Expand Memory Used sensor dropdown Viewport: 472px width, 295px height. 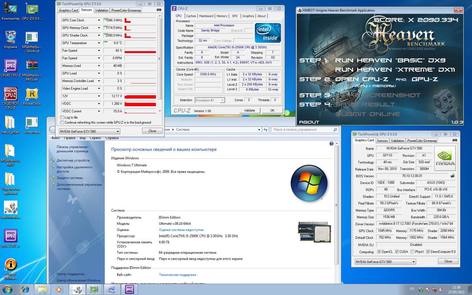click(x=99, y=66)
